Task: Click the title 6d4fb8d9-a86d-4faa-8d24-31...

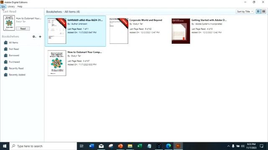Action: coord(85,20)
